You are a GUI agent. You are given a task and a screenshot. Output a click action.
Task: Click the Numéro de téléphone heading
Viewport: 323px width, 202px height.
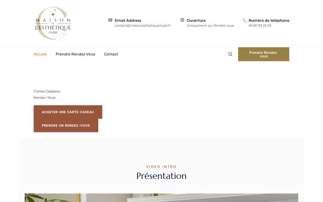click(x=269, y=20)
